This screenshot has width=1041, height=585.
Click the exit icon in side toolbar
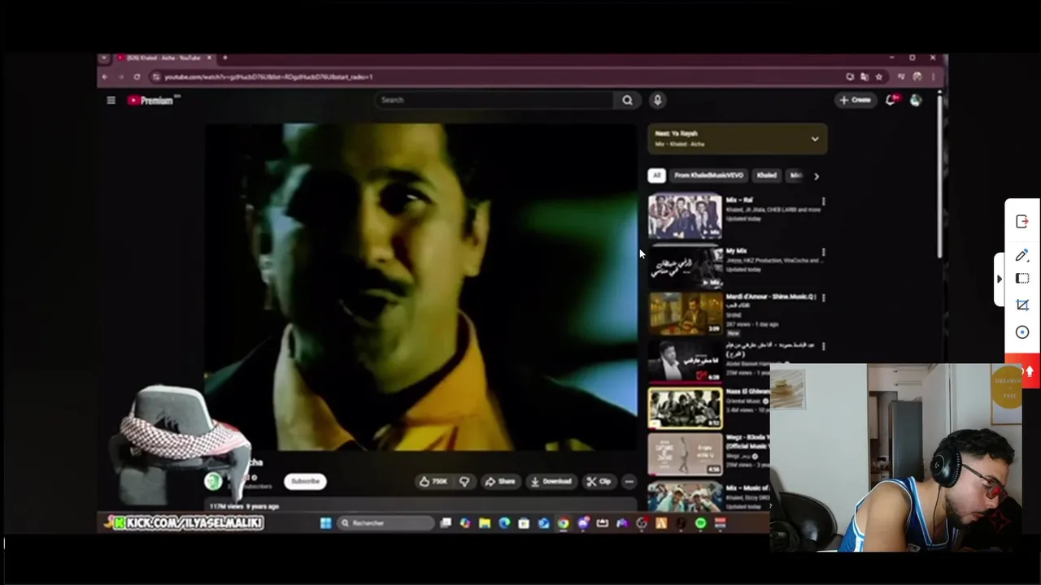(1022, 221)
